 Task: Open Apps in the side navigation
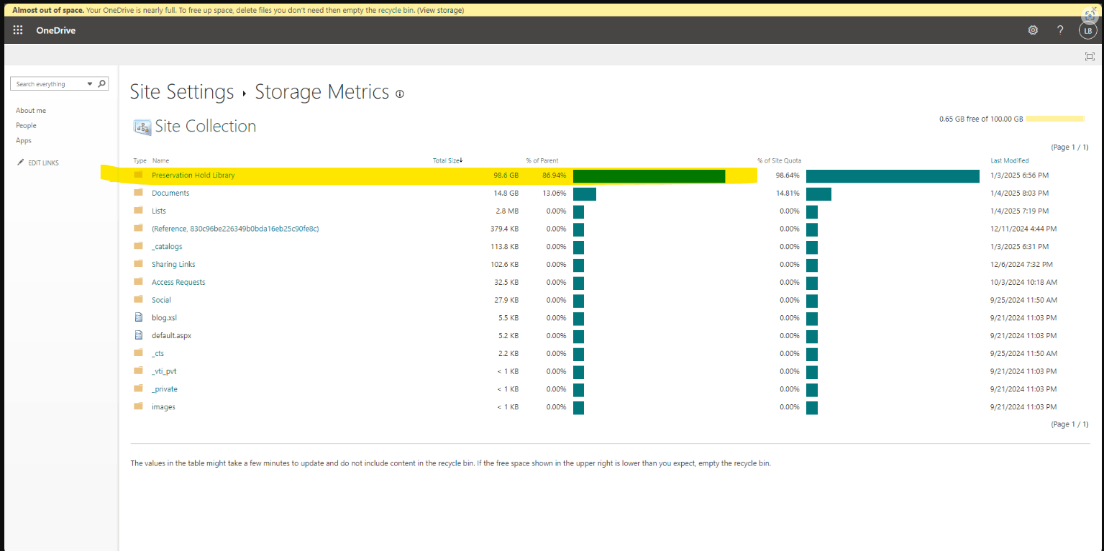point(24,140)
